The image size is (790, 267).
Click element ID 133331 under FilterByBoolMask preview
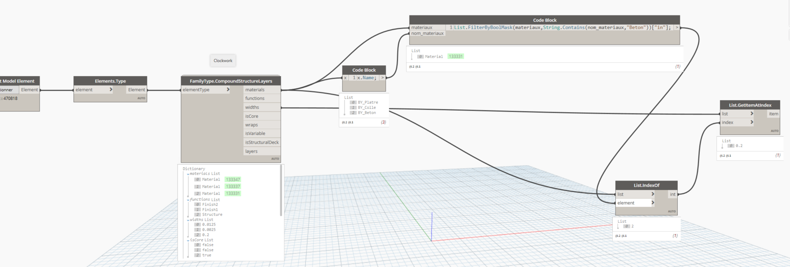pos(455,56)
